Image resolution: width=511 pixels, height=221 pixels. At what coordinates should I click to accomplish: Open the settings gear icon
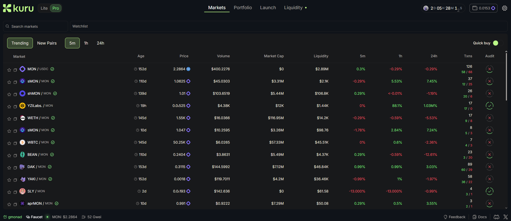pyautogui.click(x=505, y=8)
